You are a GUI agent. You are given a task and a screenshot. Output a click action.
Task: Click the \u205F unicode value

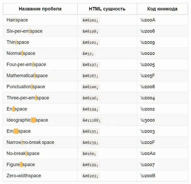pyautogui.click(x=148, y=76)
